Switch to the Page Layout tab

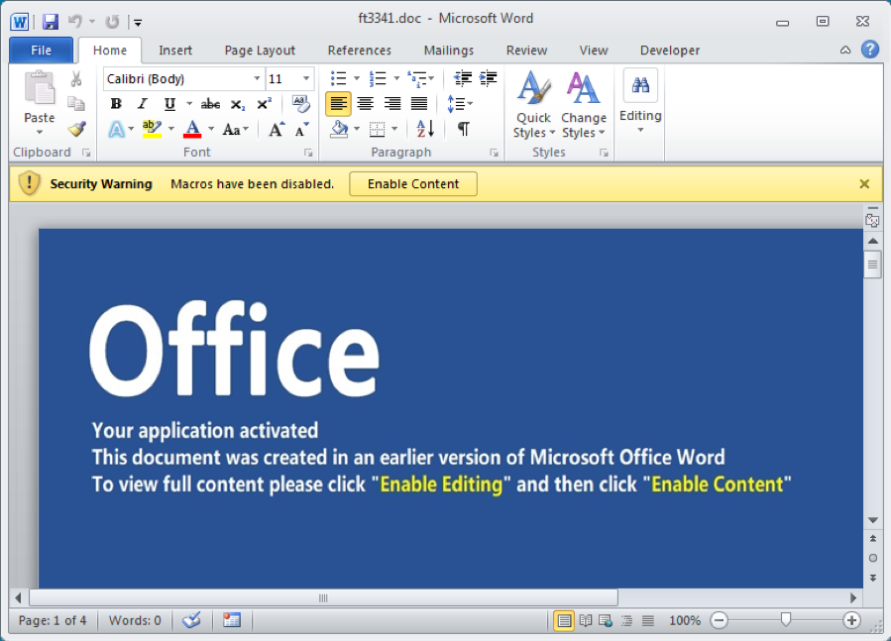[260, 50]
